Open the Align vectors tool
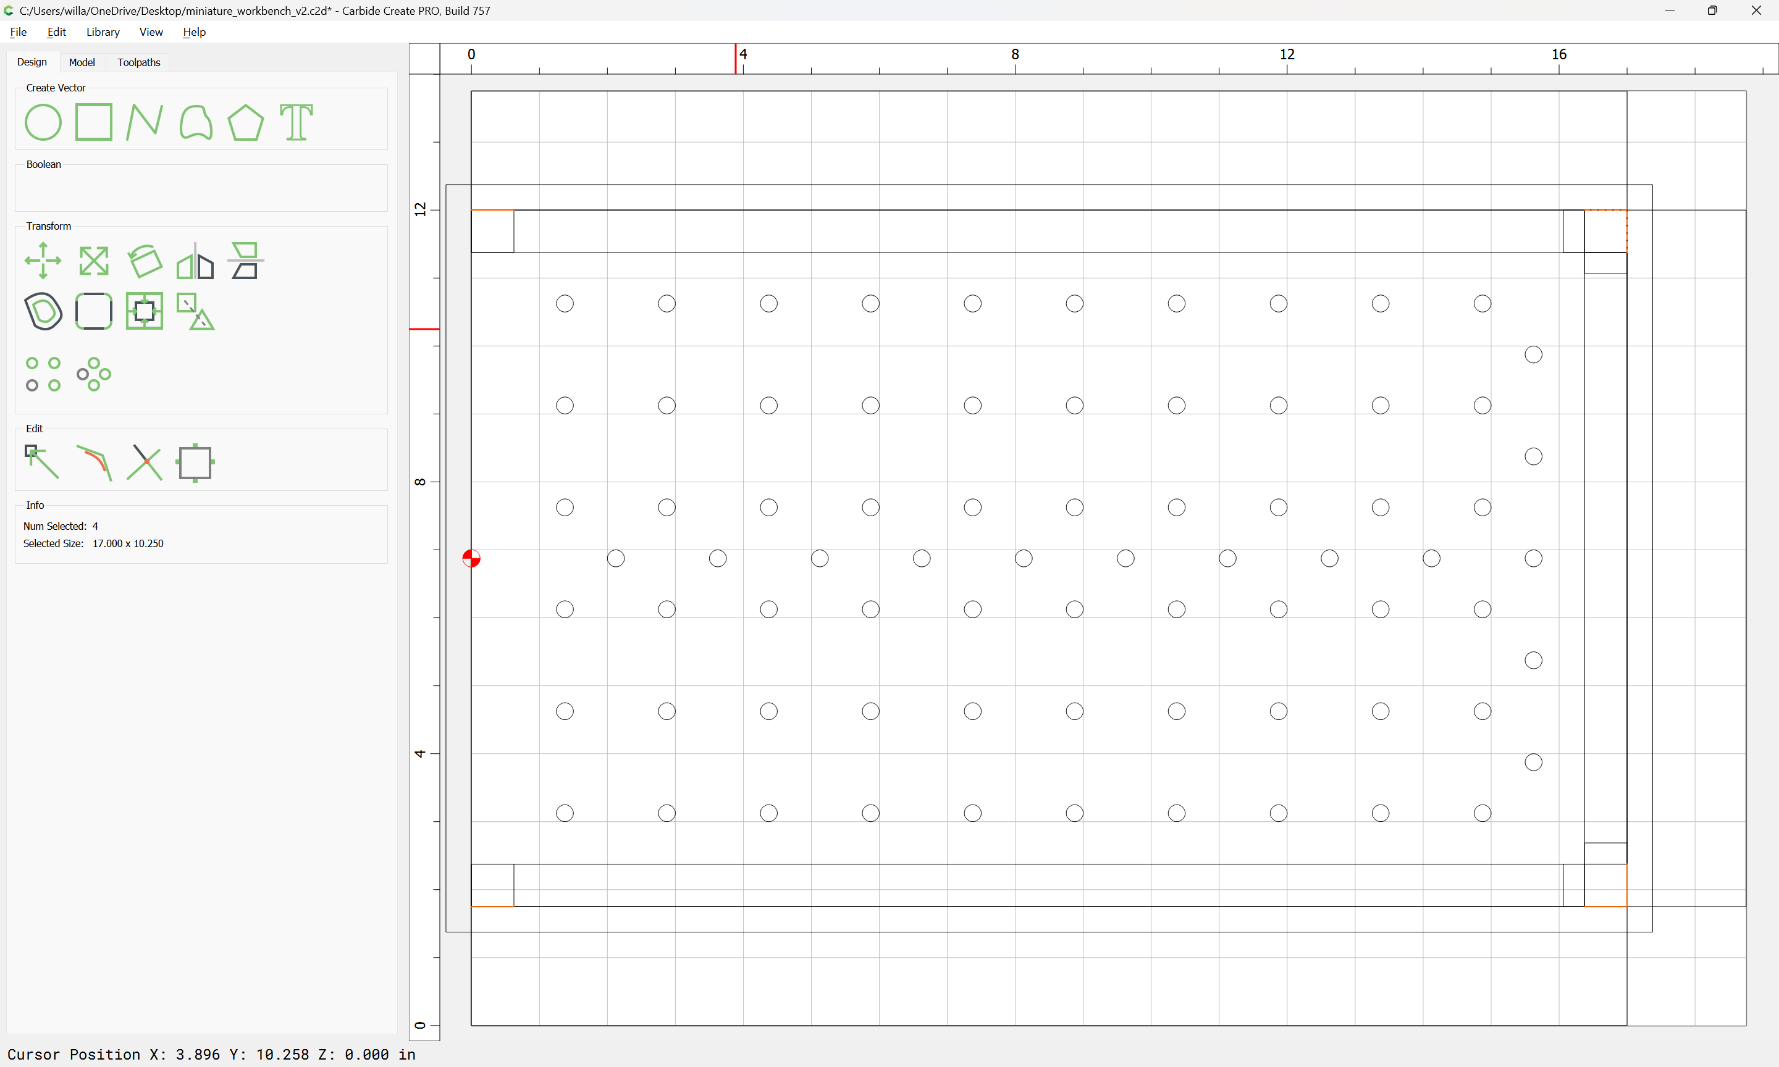 pos(245,261)
